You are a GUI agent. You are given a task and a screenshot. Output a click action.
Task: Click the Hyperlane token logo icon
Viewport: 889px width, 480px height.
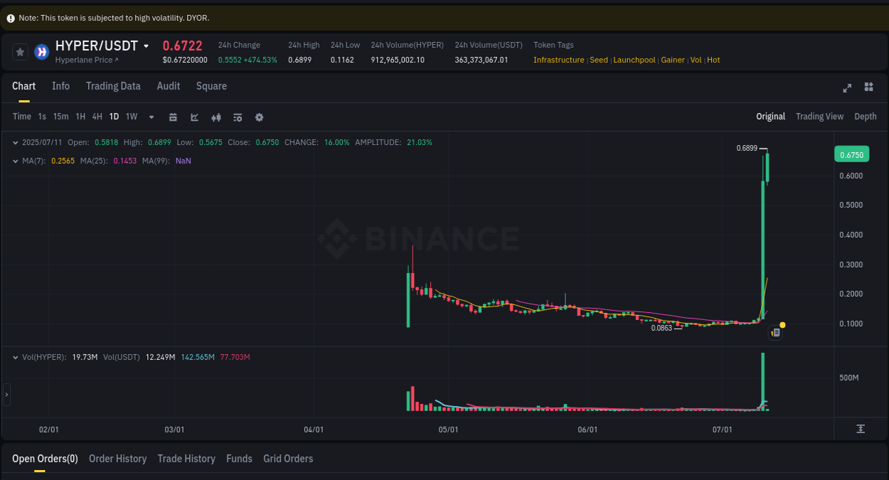coord(41,51)
